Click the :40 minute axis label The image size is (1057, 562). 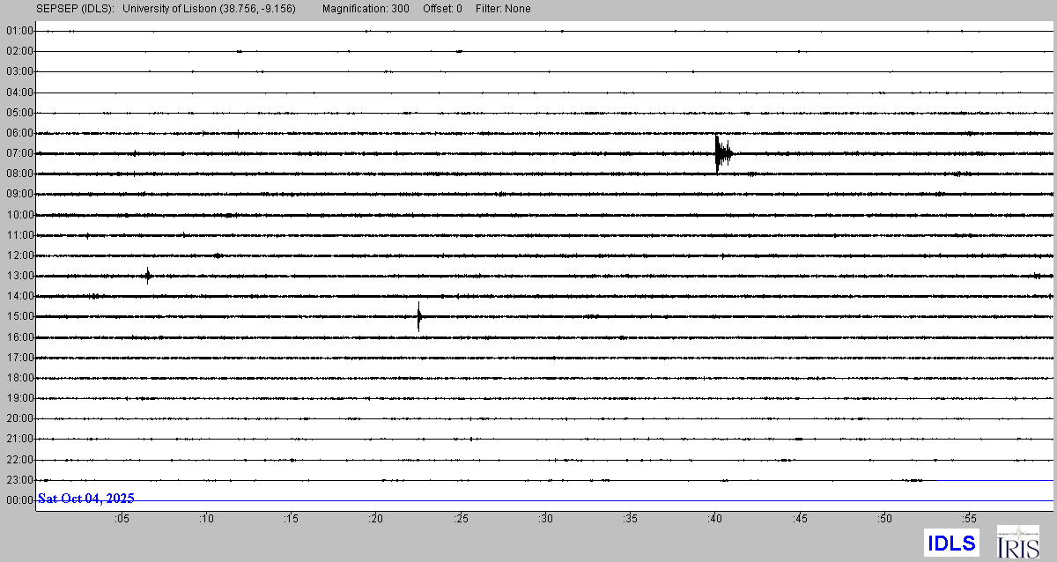tap(715, 519)
